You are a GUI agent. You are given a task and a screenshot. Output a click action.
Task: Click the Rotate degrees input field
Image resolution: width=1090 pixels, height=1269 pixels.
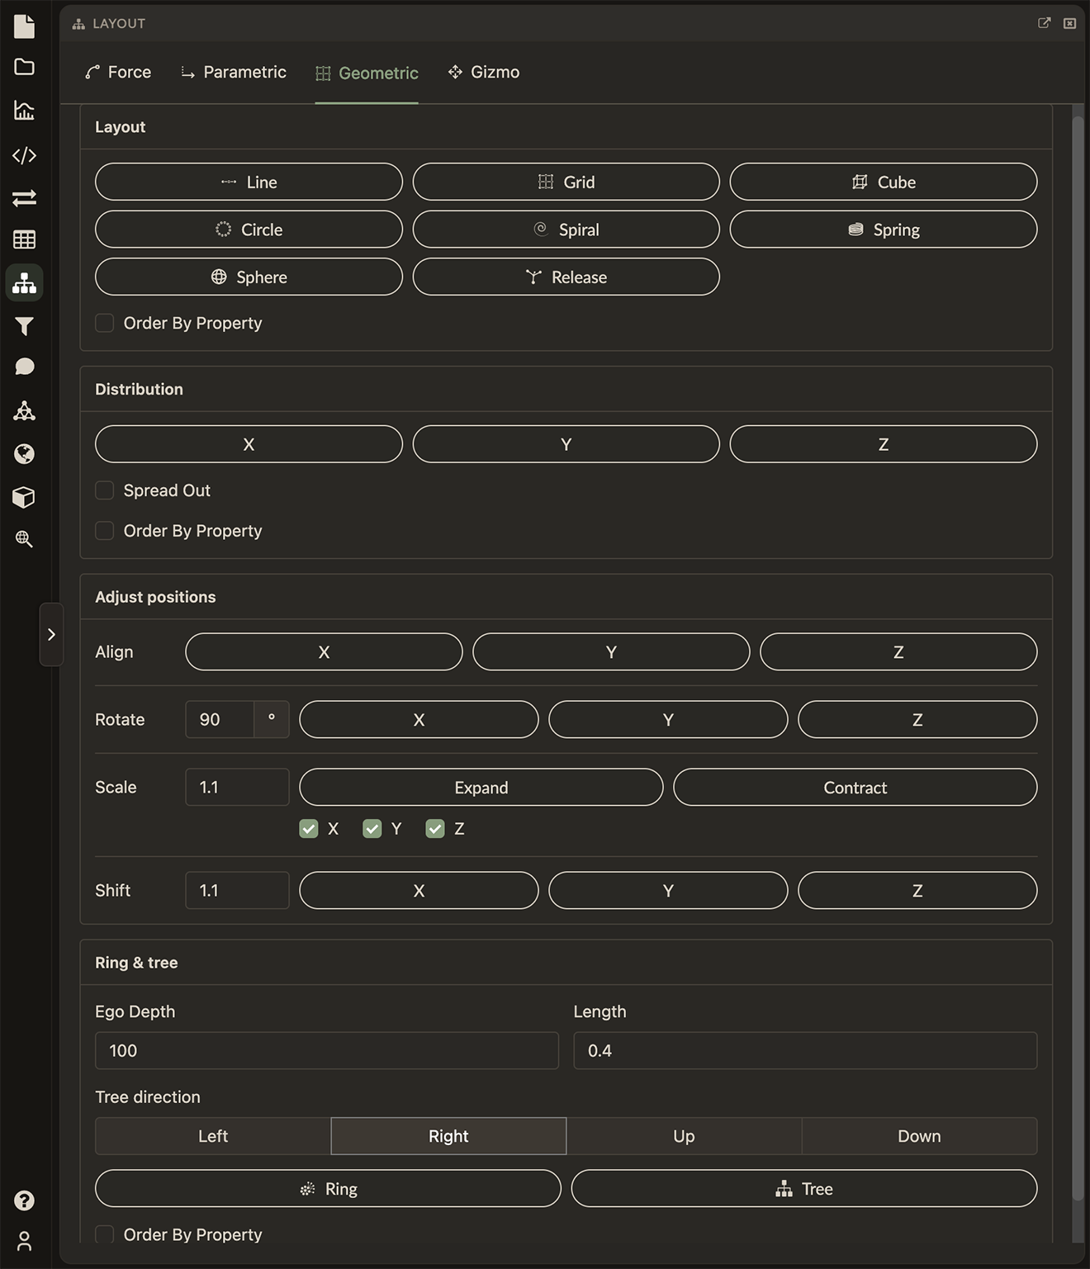pos(220,720)
